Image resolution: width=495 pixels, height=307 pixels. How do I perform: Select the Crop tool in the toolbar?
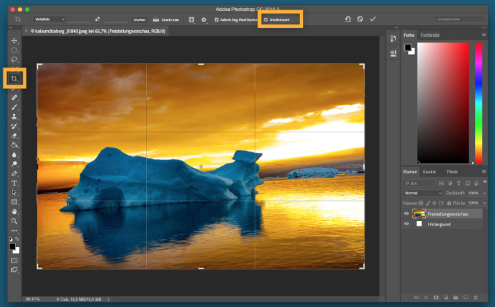click(x=14, y=78)
